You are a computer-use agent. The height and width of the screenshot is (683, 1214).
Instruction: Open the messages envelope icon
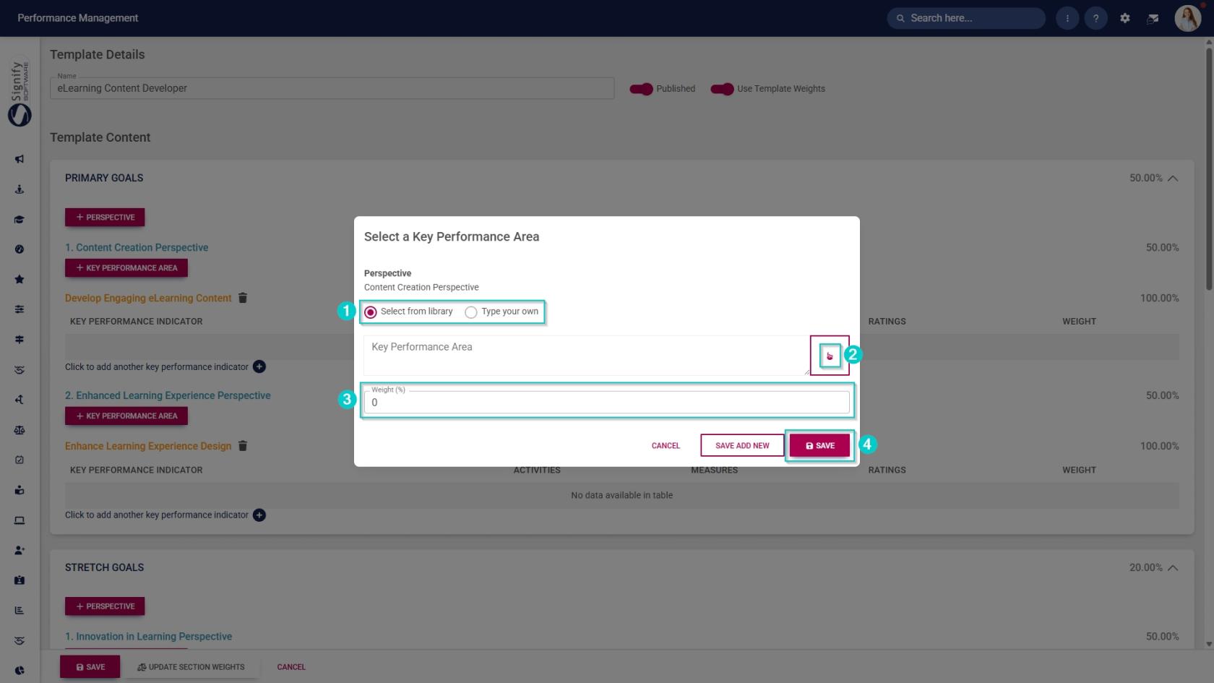pyautogui.click(x=1153, y=18)
